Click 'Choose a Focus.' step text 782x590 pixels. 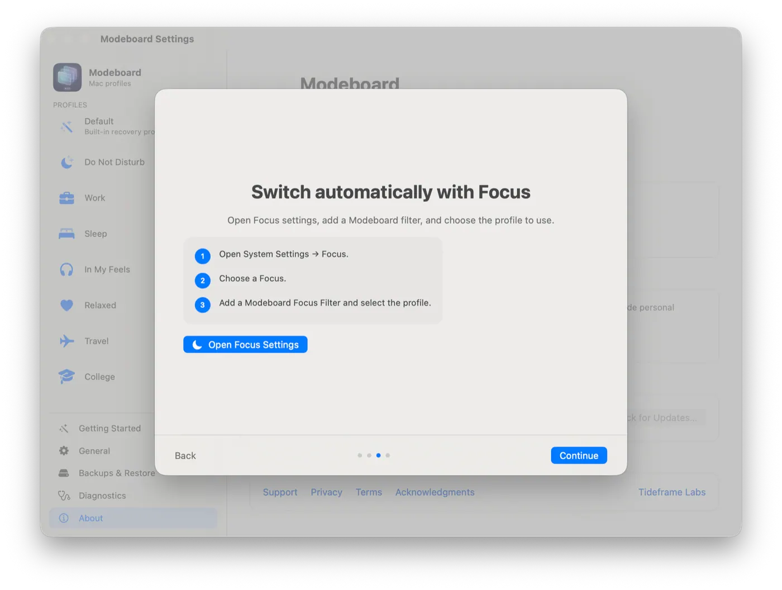[252, 278]
